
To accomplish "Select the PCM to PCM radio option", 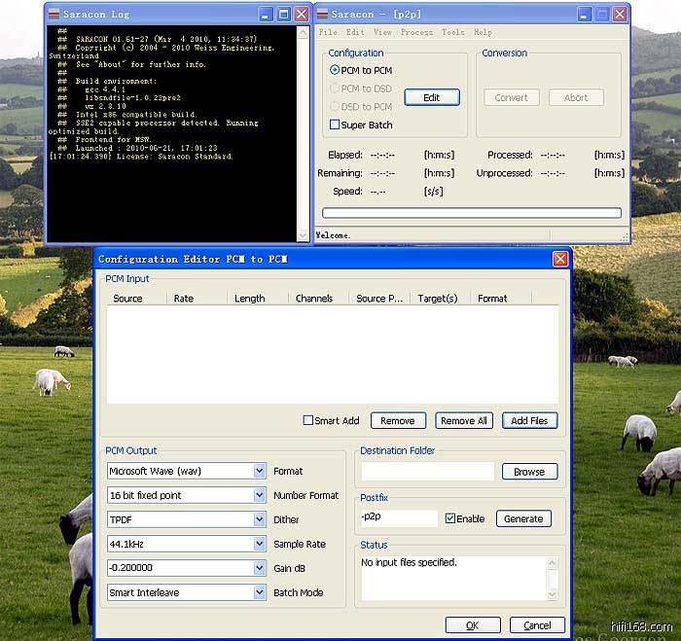I will (x=336, y=70).
